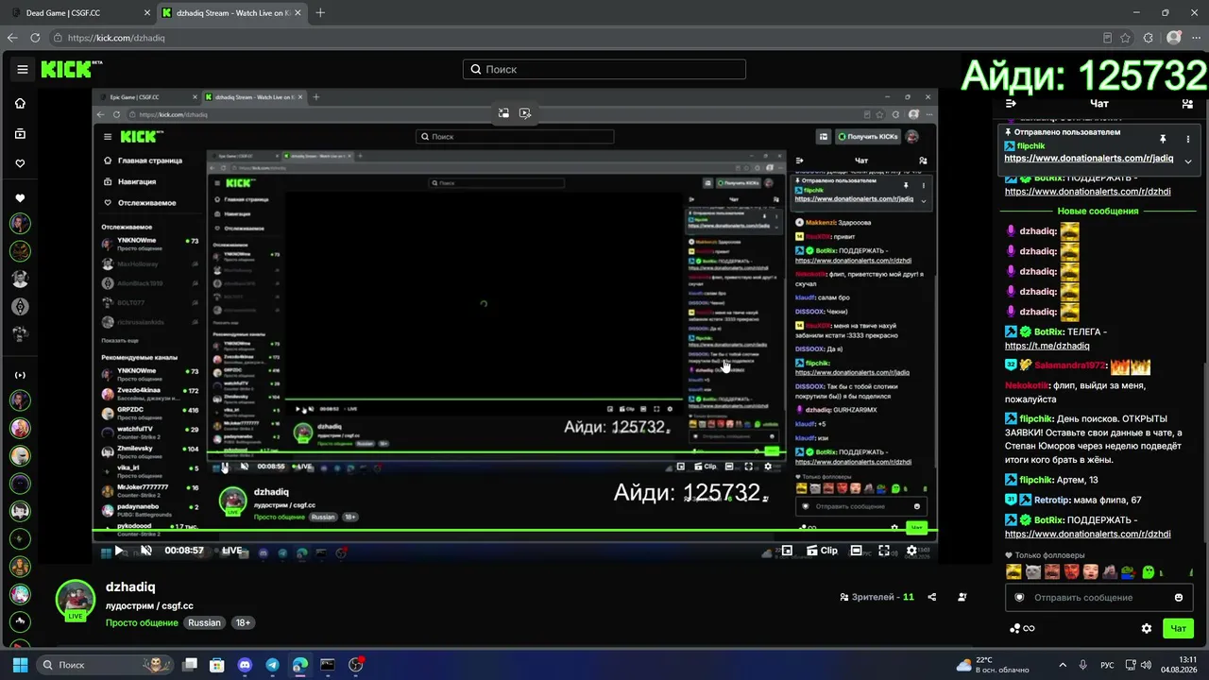Image resolution: width=1209 pixels, height=680 pixels.
Task: Reload the kick.com page
Action: point(35,38)
